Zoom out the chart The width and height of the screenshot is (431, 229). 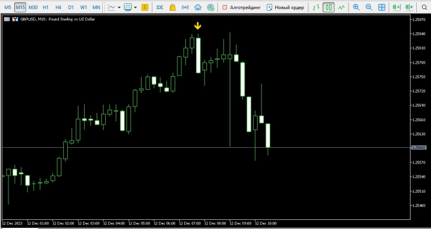click(x=369, y=7)
